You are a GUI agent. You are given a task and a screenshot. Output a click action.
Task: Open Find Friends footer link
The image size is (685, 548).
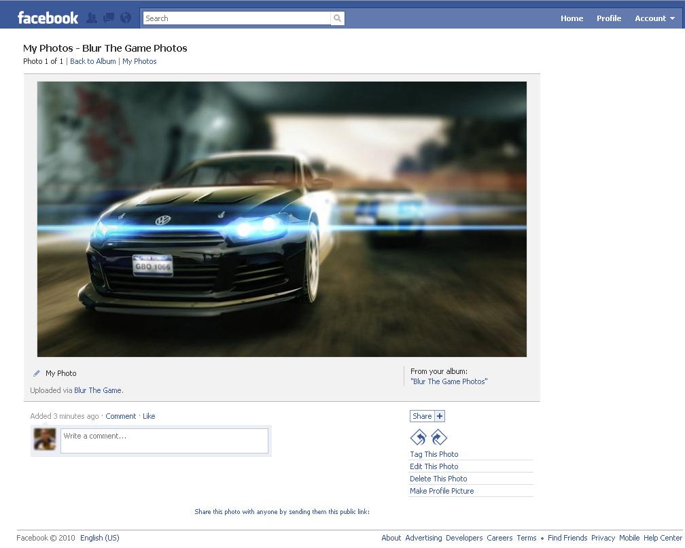(567, 538)
